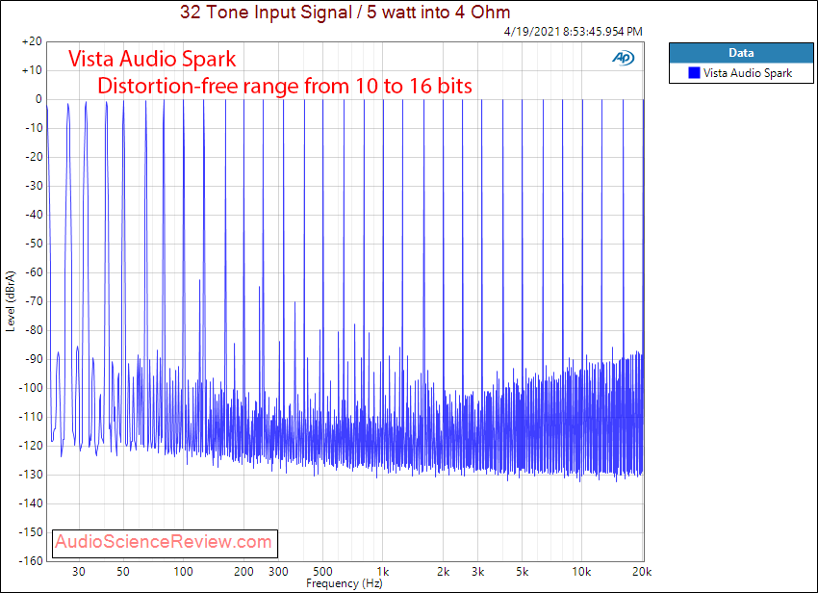Screen dimensions: 818x593
Task: Select the Data legend header
Action: click(741, 53)
